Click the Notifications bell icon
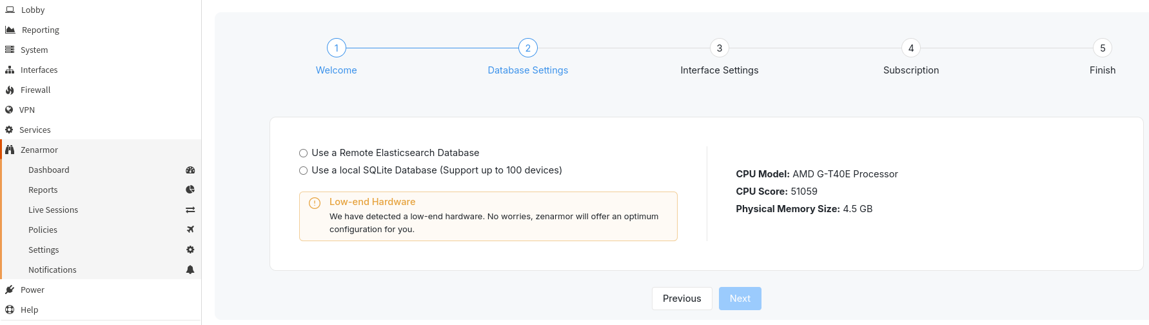 (190, 270)
